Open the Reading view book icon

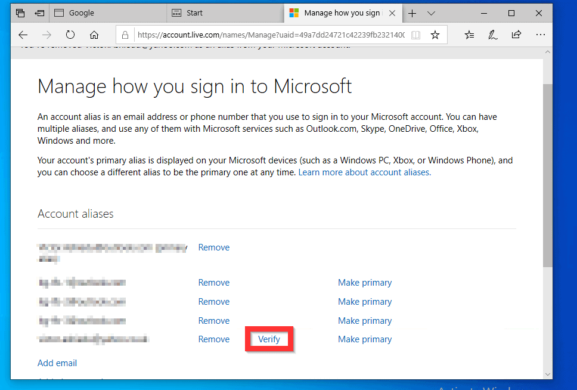click(x=415, y=35)
